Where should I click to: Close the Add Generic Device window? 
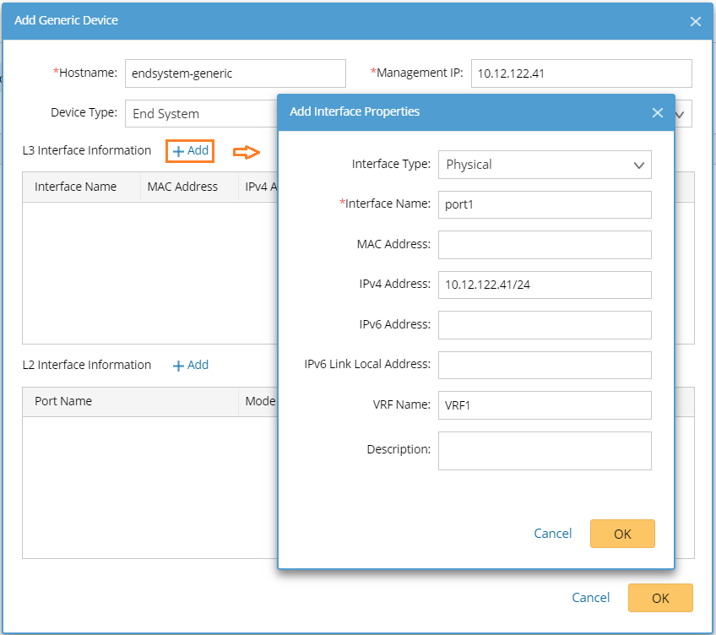[695, 21]
